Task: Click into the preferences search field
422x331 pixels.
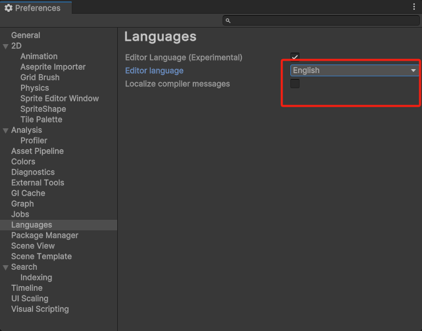Action: [x=323, y=21]
